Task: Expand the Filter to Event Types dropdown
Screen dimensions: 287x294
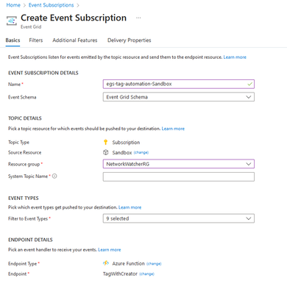Action: click(x=179, y=218)
